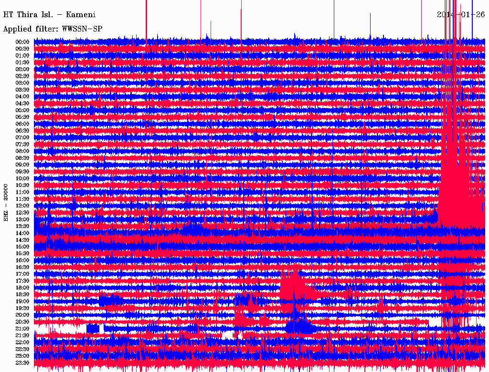This screenshot has width=489, height=372.
Task: Select the 07:30 time label
Action: pos(22,144)
